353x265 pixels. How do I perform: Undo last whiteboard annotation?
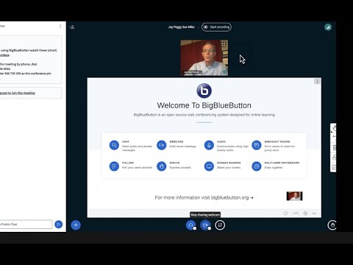[334, 138]
